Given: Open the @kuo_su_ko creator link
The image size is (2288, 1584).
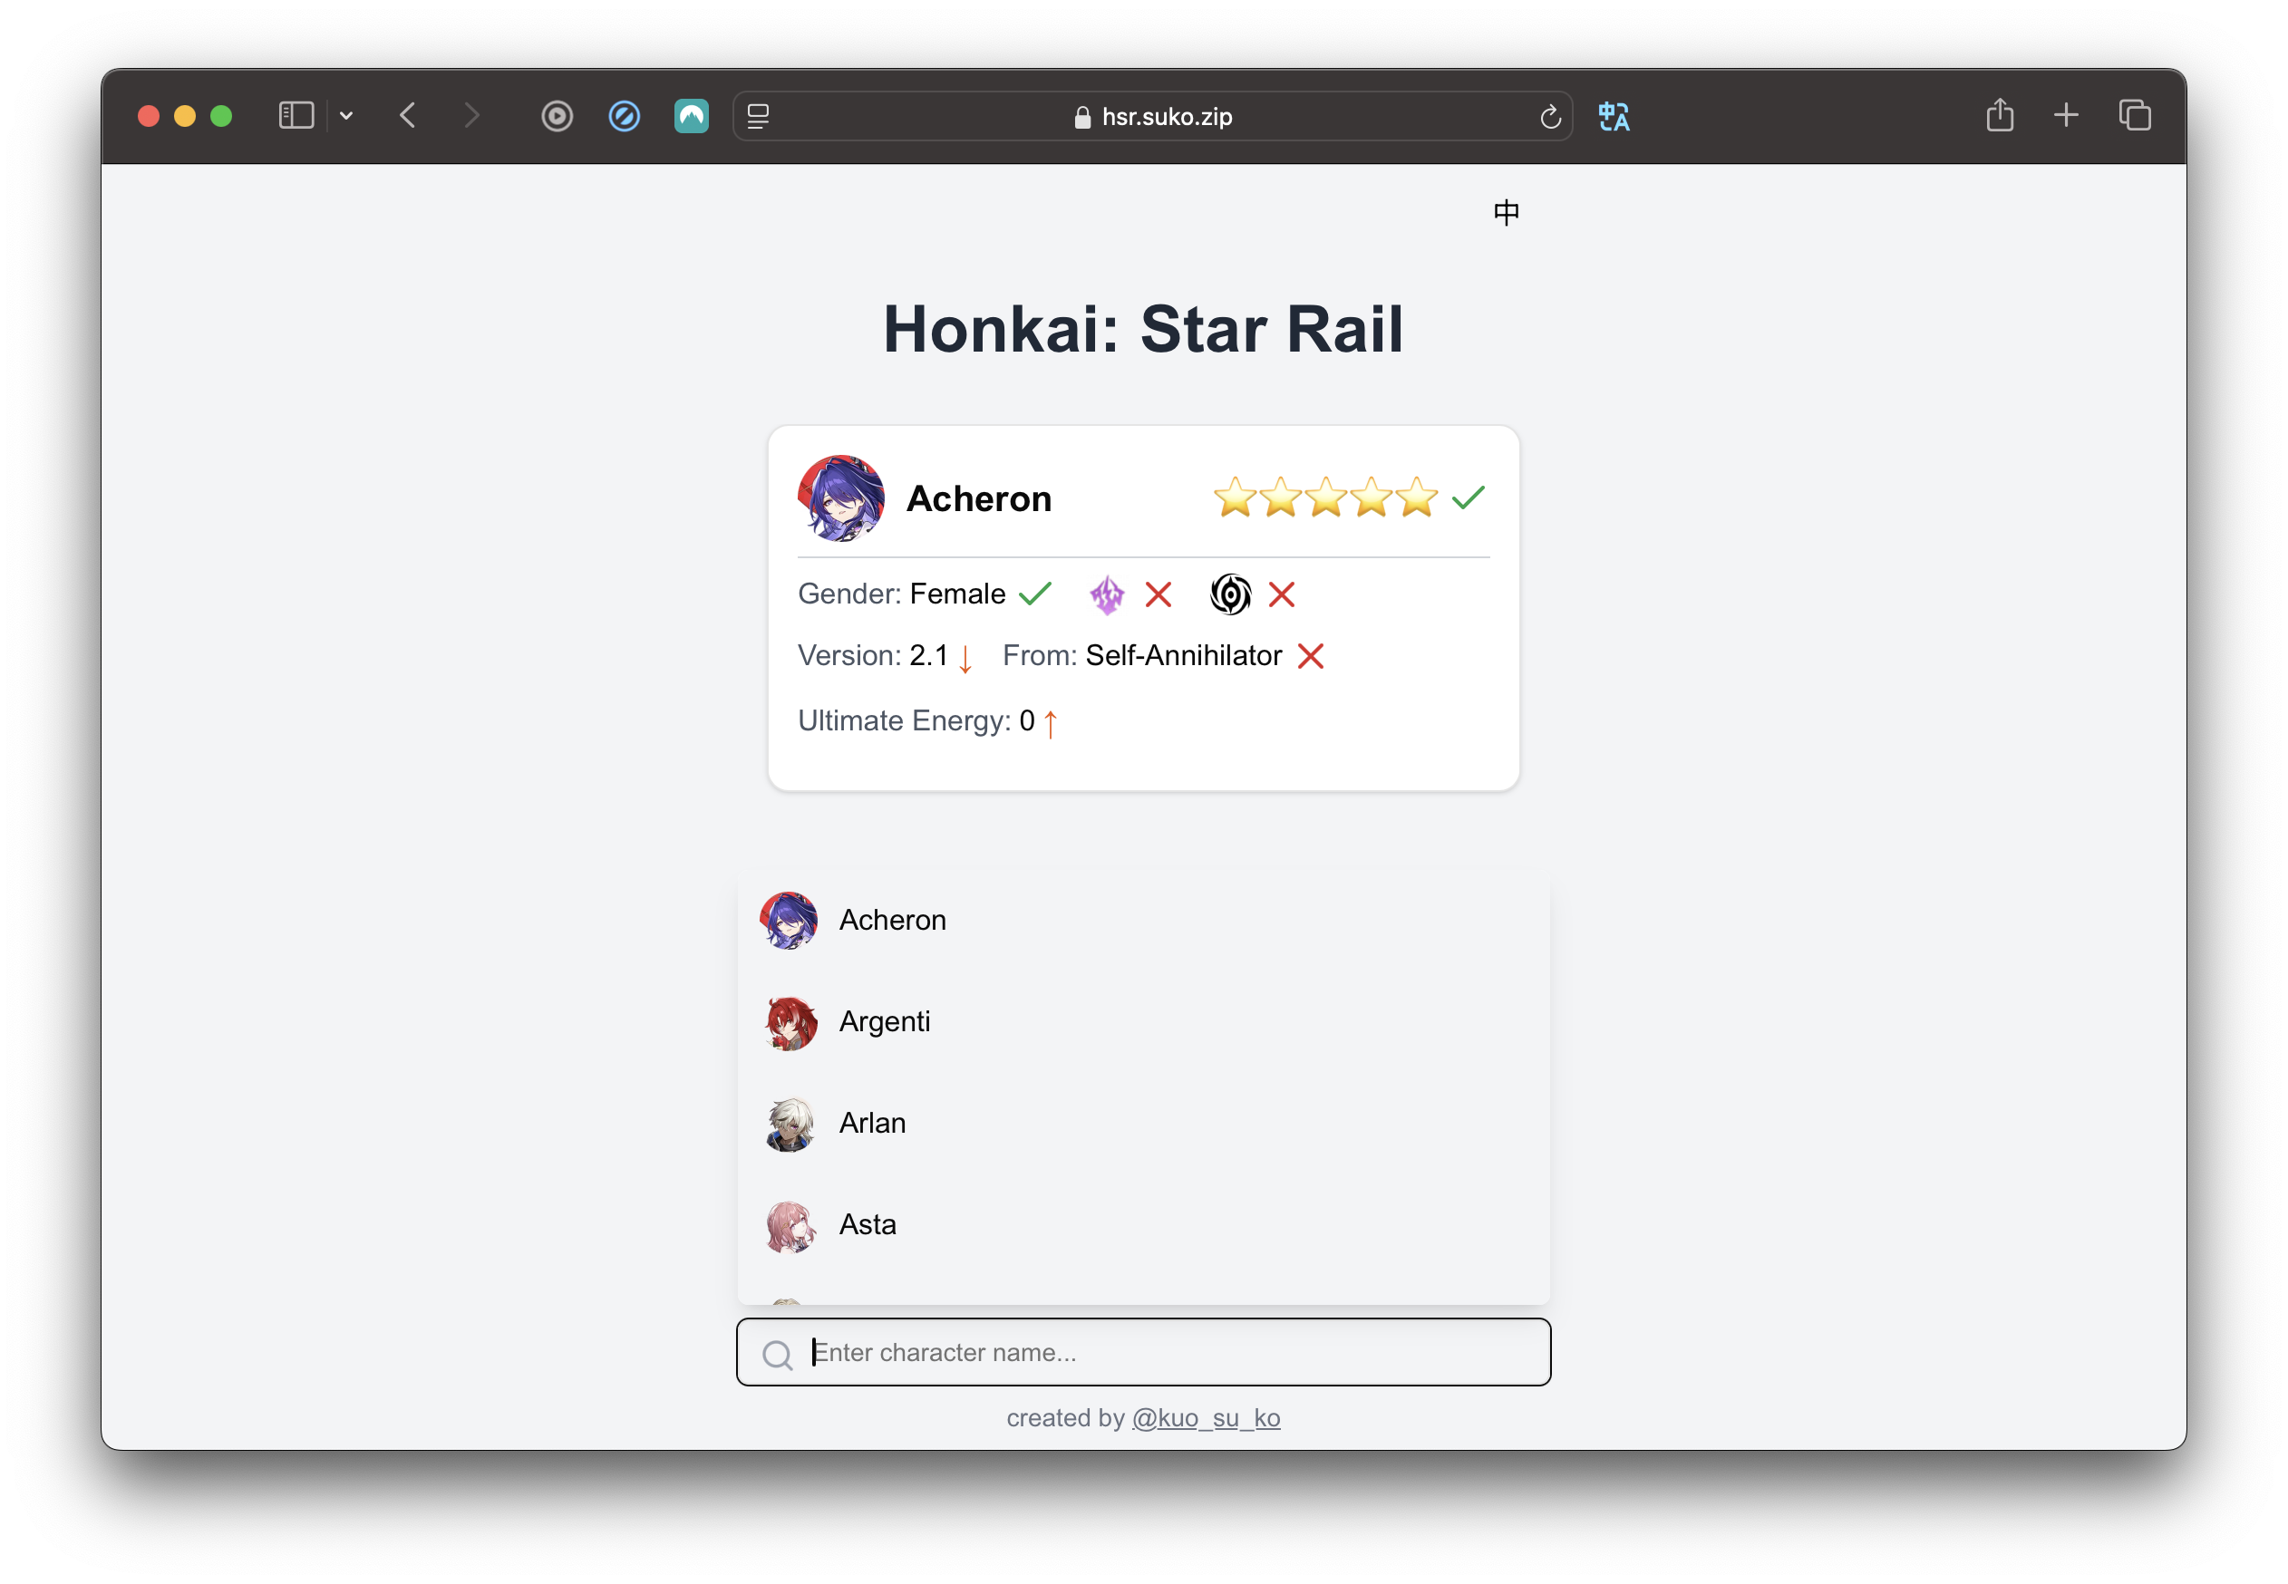Looking at the screenshot, I should pyautogui.click(x=1205, y=1417).
